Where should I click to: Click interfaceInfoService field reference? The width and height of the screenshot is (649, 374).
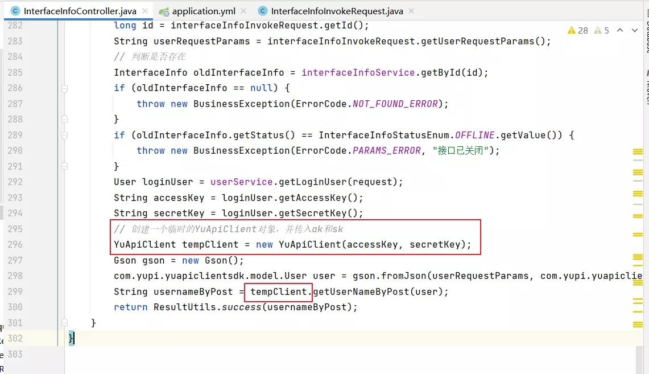pyautogui.click(x=358, y=72)
